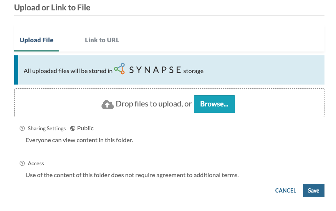Click the additional terms agreement description
Image resolution: width=336 pixels, height=211 pixels.
132,175
